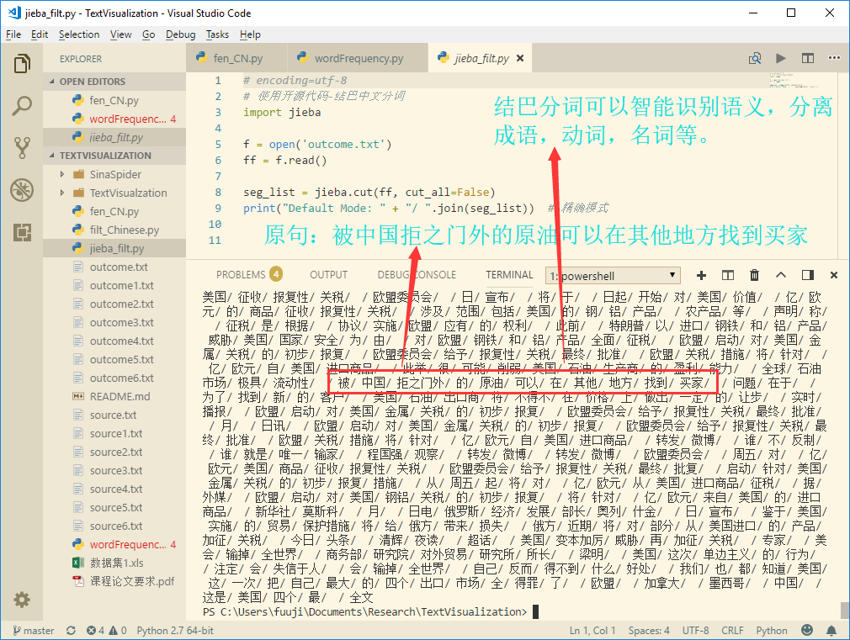This screenshot has width=850, height=640.
Task: Select Python 2.7 64-bit interpreter in status bar
Action: [x=175, y=631]
